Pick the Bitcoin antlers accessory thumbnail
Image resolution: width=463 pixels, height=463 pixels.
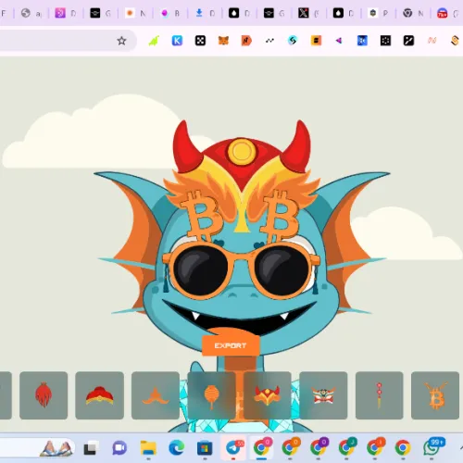(x=435, y=395)
